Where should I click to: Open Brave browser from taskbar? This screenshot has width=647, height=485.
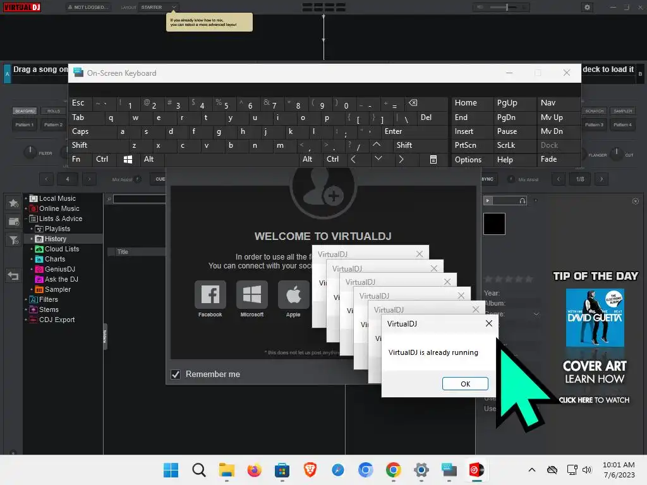(x=310, y=470)
